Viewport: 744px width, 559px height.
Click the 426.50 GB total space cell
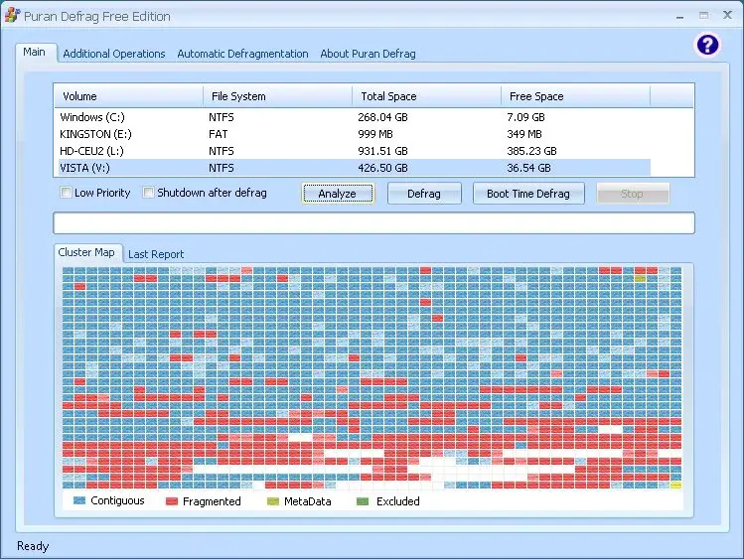tap(382, 168)
